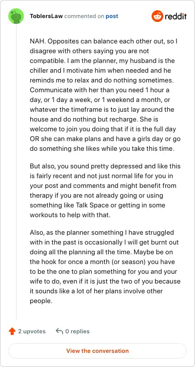Open the ToblersLaw username profile link
This screenshot has width=195, height=367.
point(46,17)
